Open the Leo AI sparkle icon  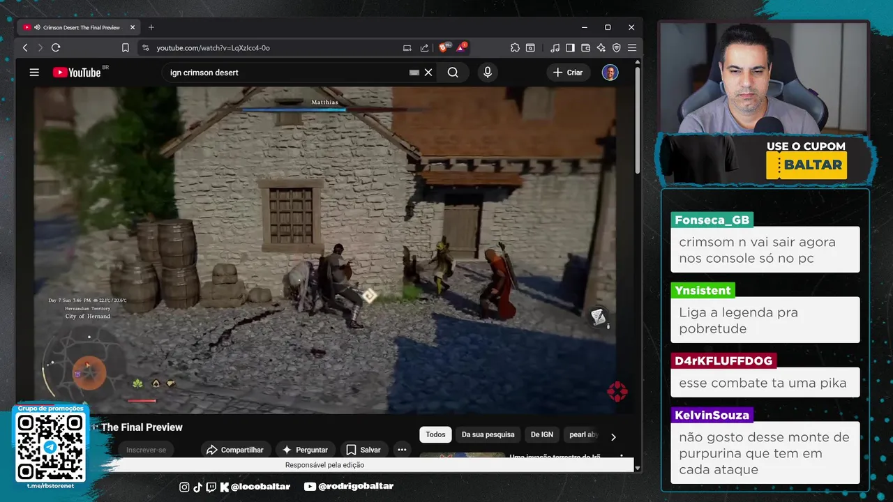[601, 48]
